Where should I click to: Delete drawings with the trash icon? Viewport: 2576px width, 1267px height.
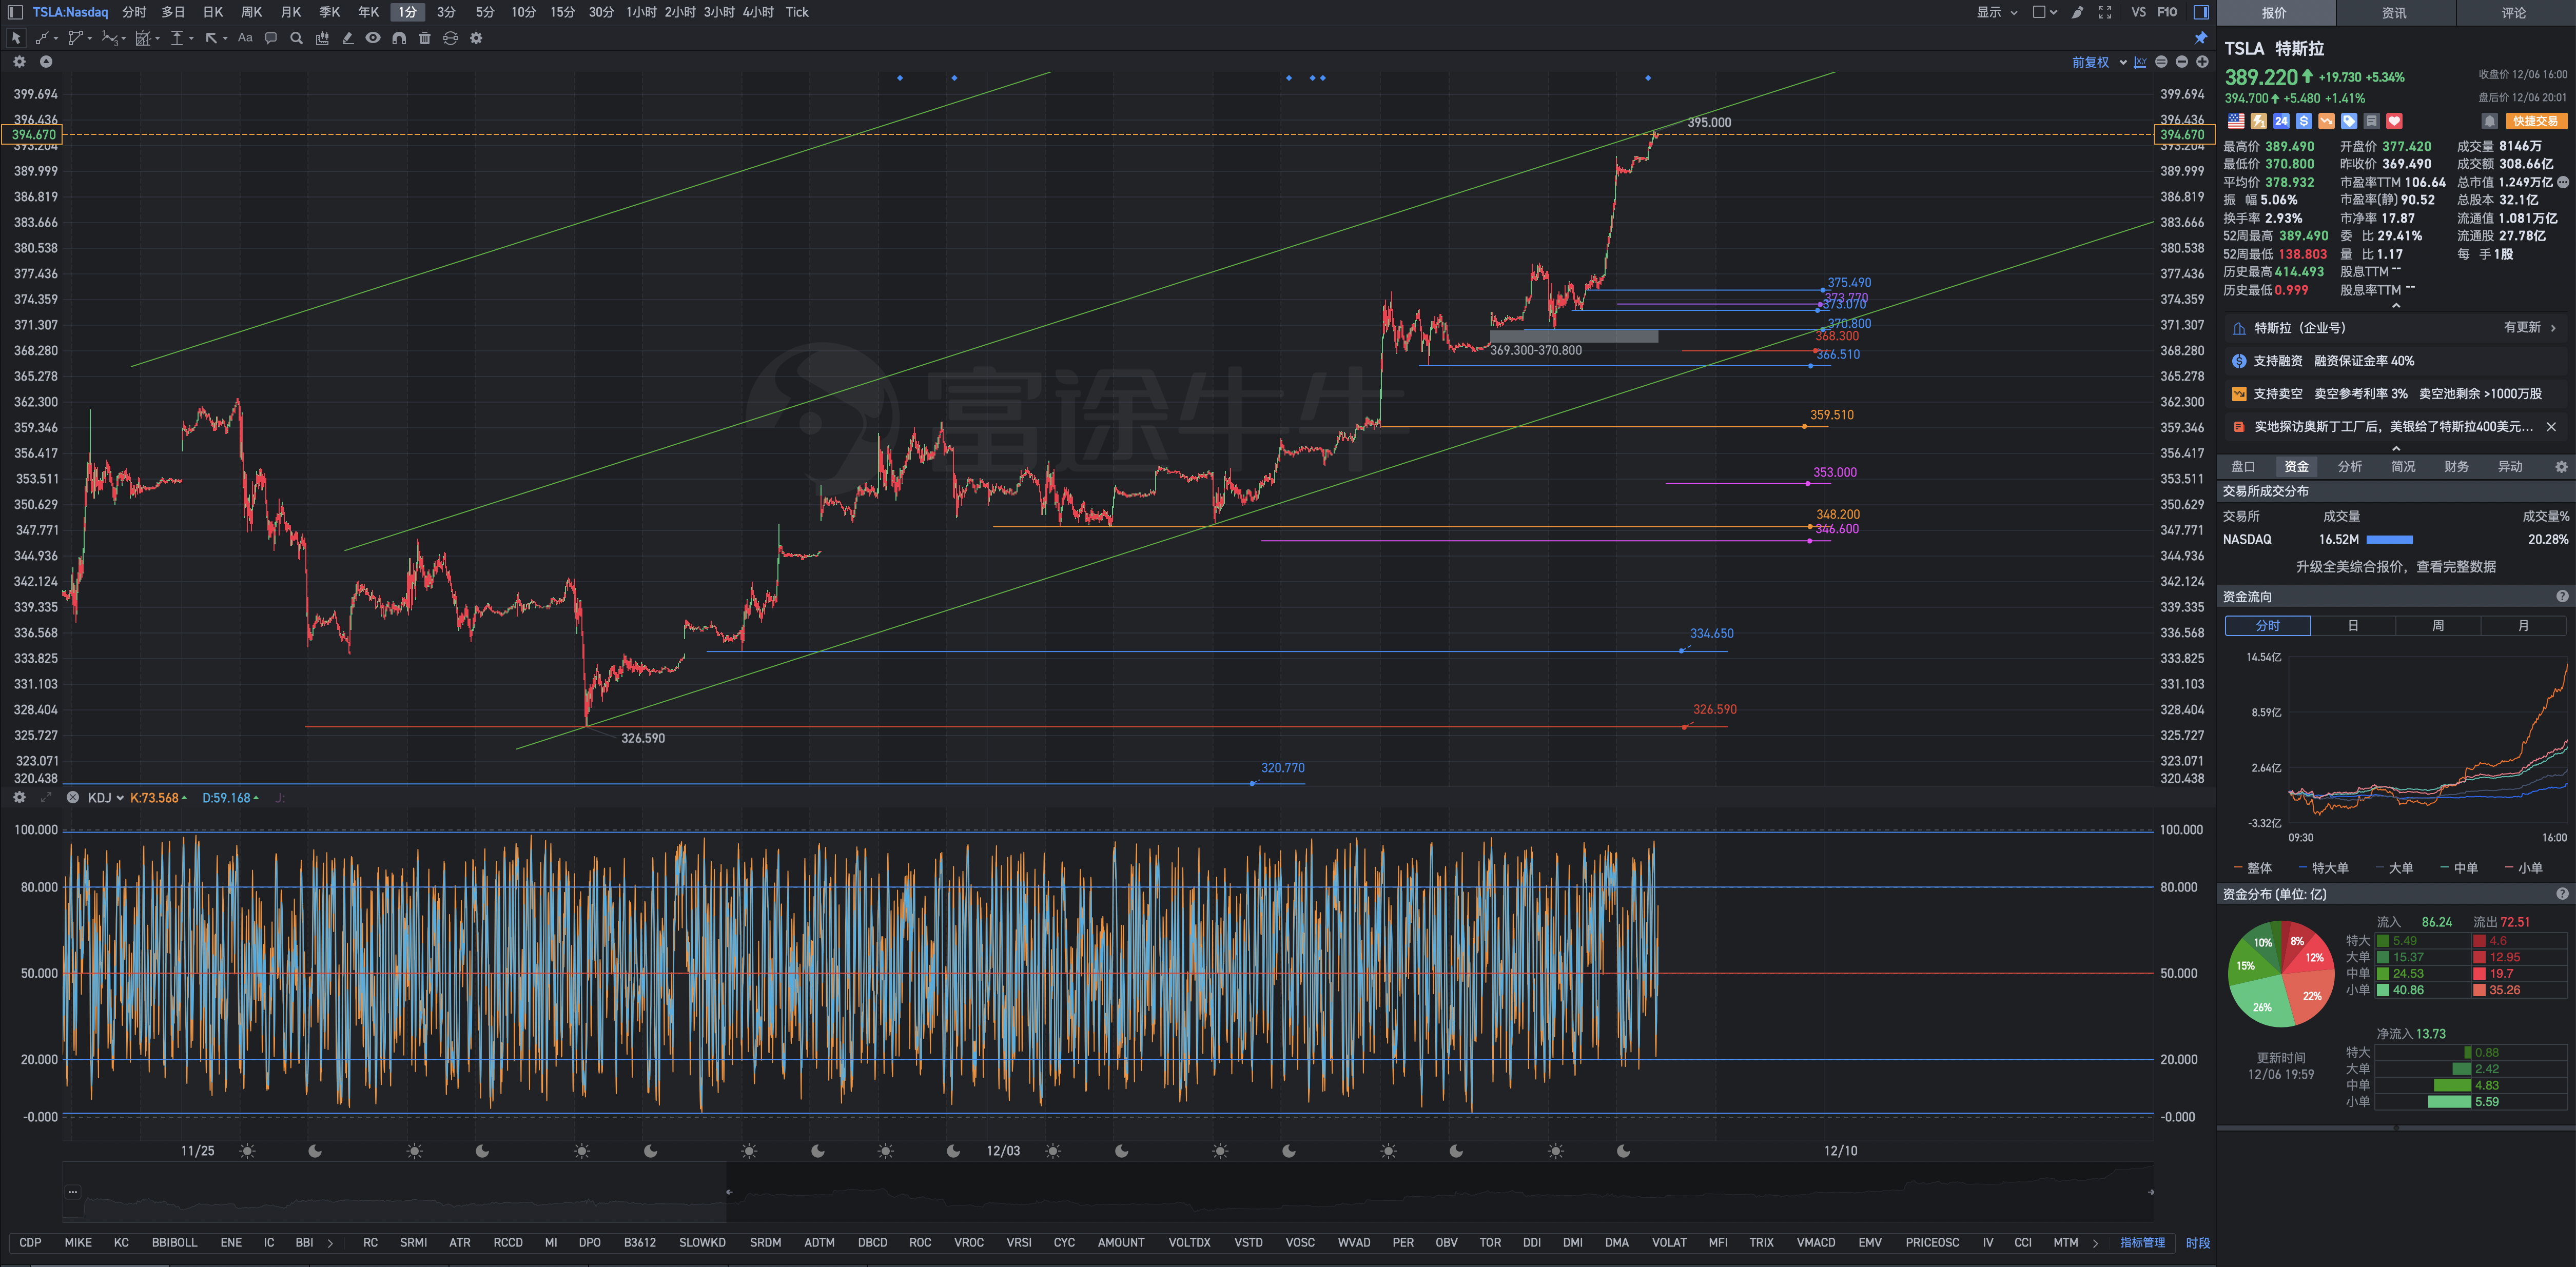(425, 38)
